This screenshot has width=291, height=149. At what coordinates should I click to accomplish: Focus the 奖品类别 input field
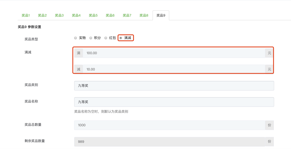tap(174, 86)
